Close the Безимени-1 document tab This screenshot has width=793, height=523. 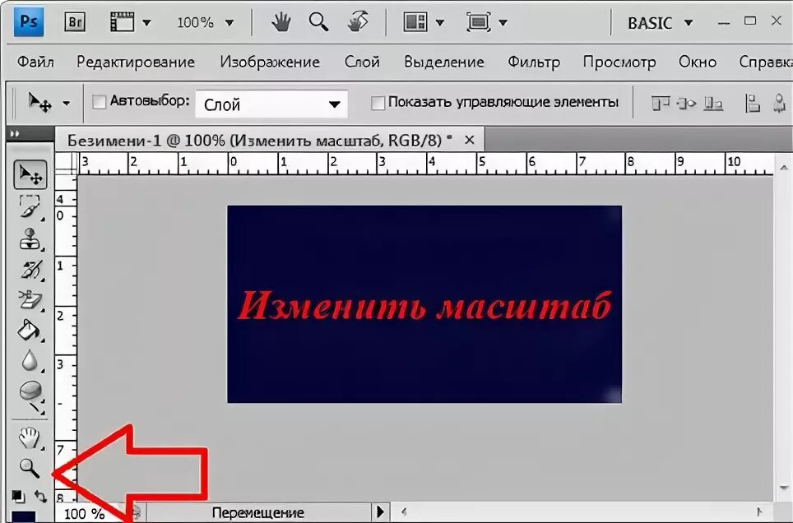pos(470,140)
